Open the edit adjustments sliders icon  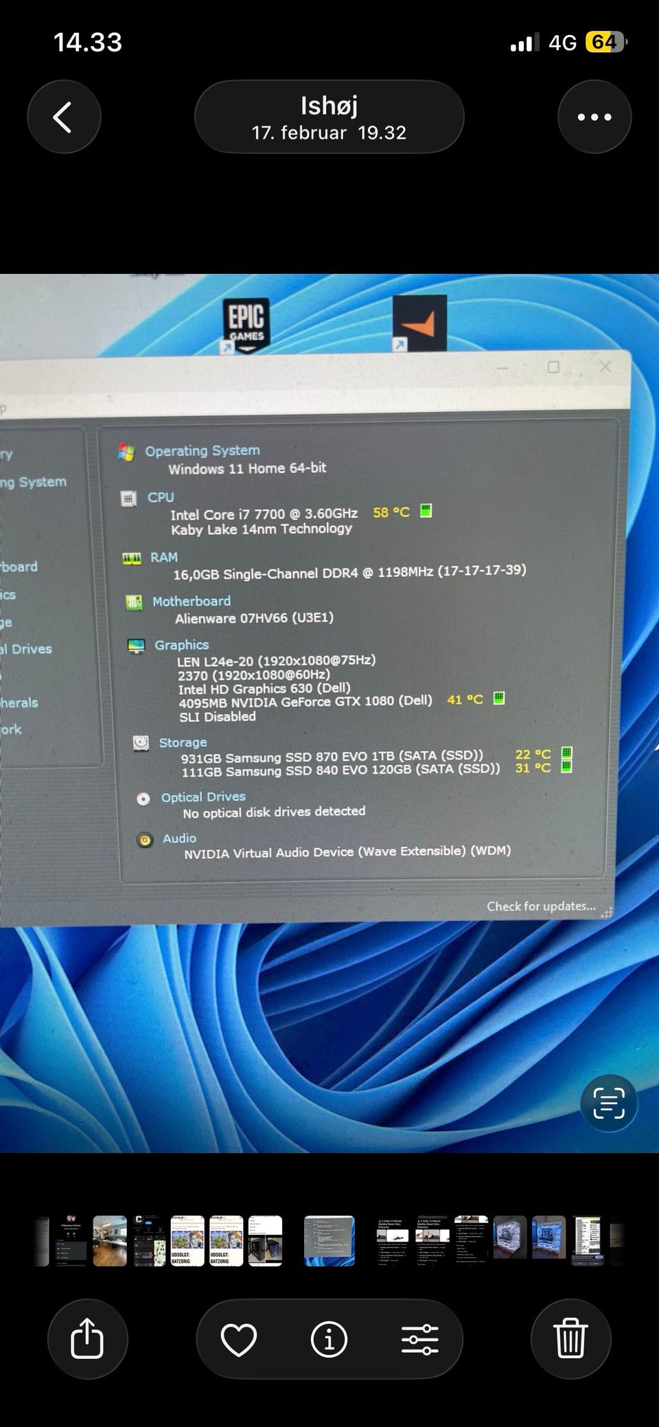tap(420, 1339)
